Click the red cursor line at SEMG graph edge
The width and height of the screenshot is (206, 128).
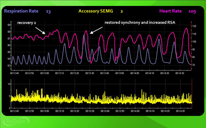(192, 93)
